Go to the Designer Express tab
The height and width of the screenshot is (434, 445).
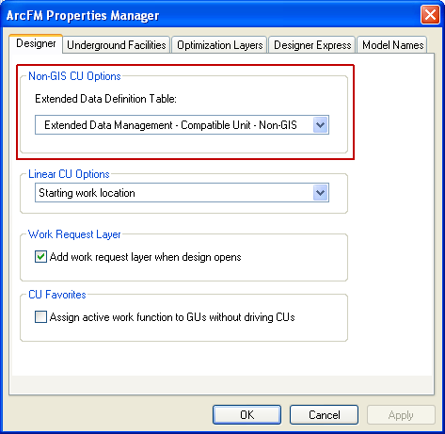(312, 45)
